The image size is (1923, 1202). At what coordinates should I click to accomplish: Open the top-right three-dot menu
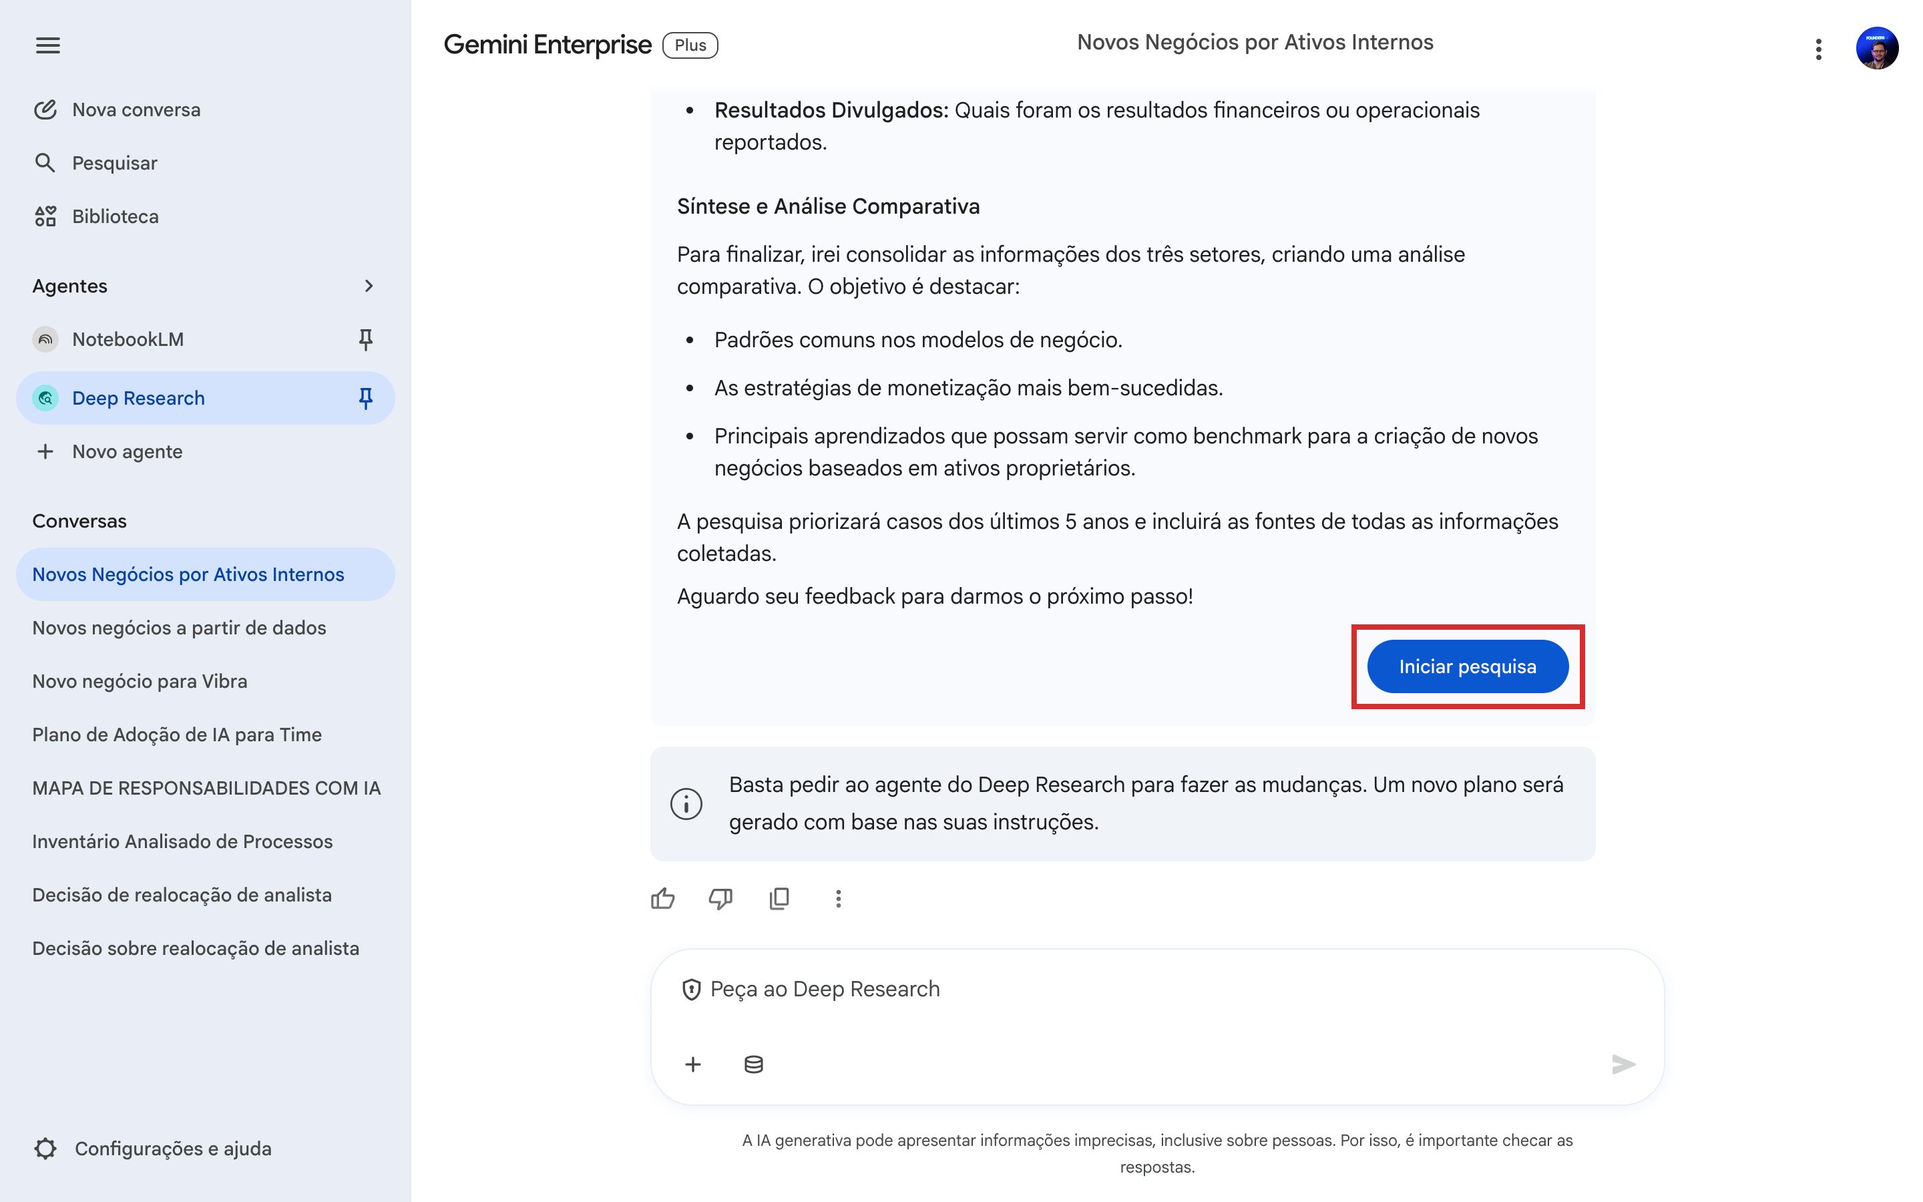pyautogui.click(x=1818, y=49)
